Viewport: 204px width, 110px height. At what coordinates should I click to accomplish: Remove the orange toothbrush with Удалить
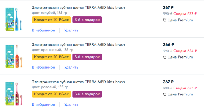tap(71, 67)
